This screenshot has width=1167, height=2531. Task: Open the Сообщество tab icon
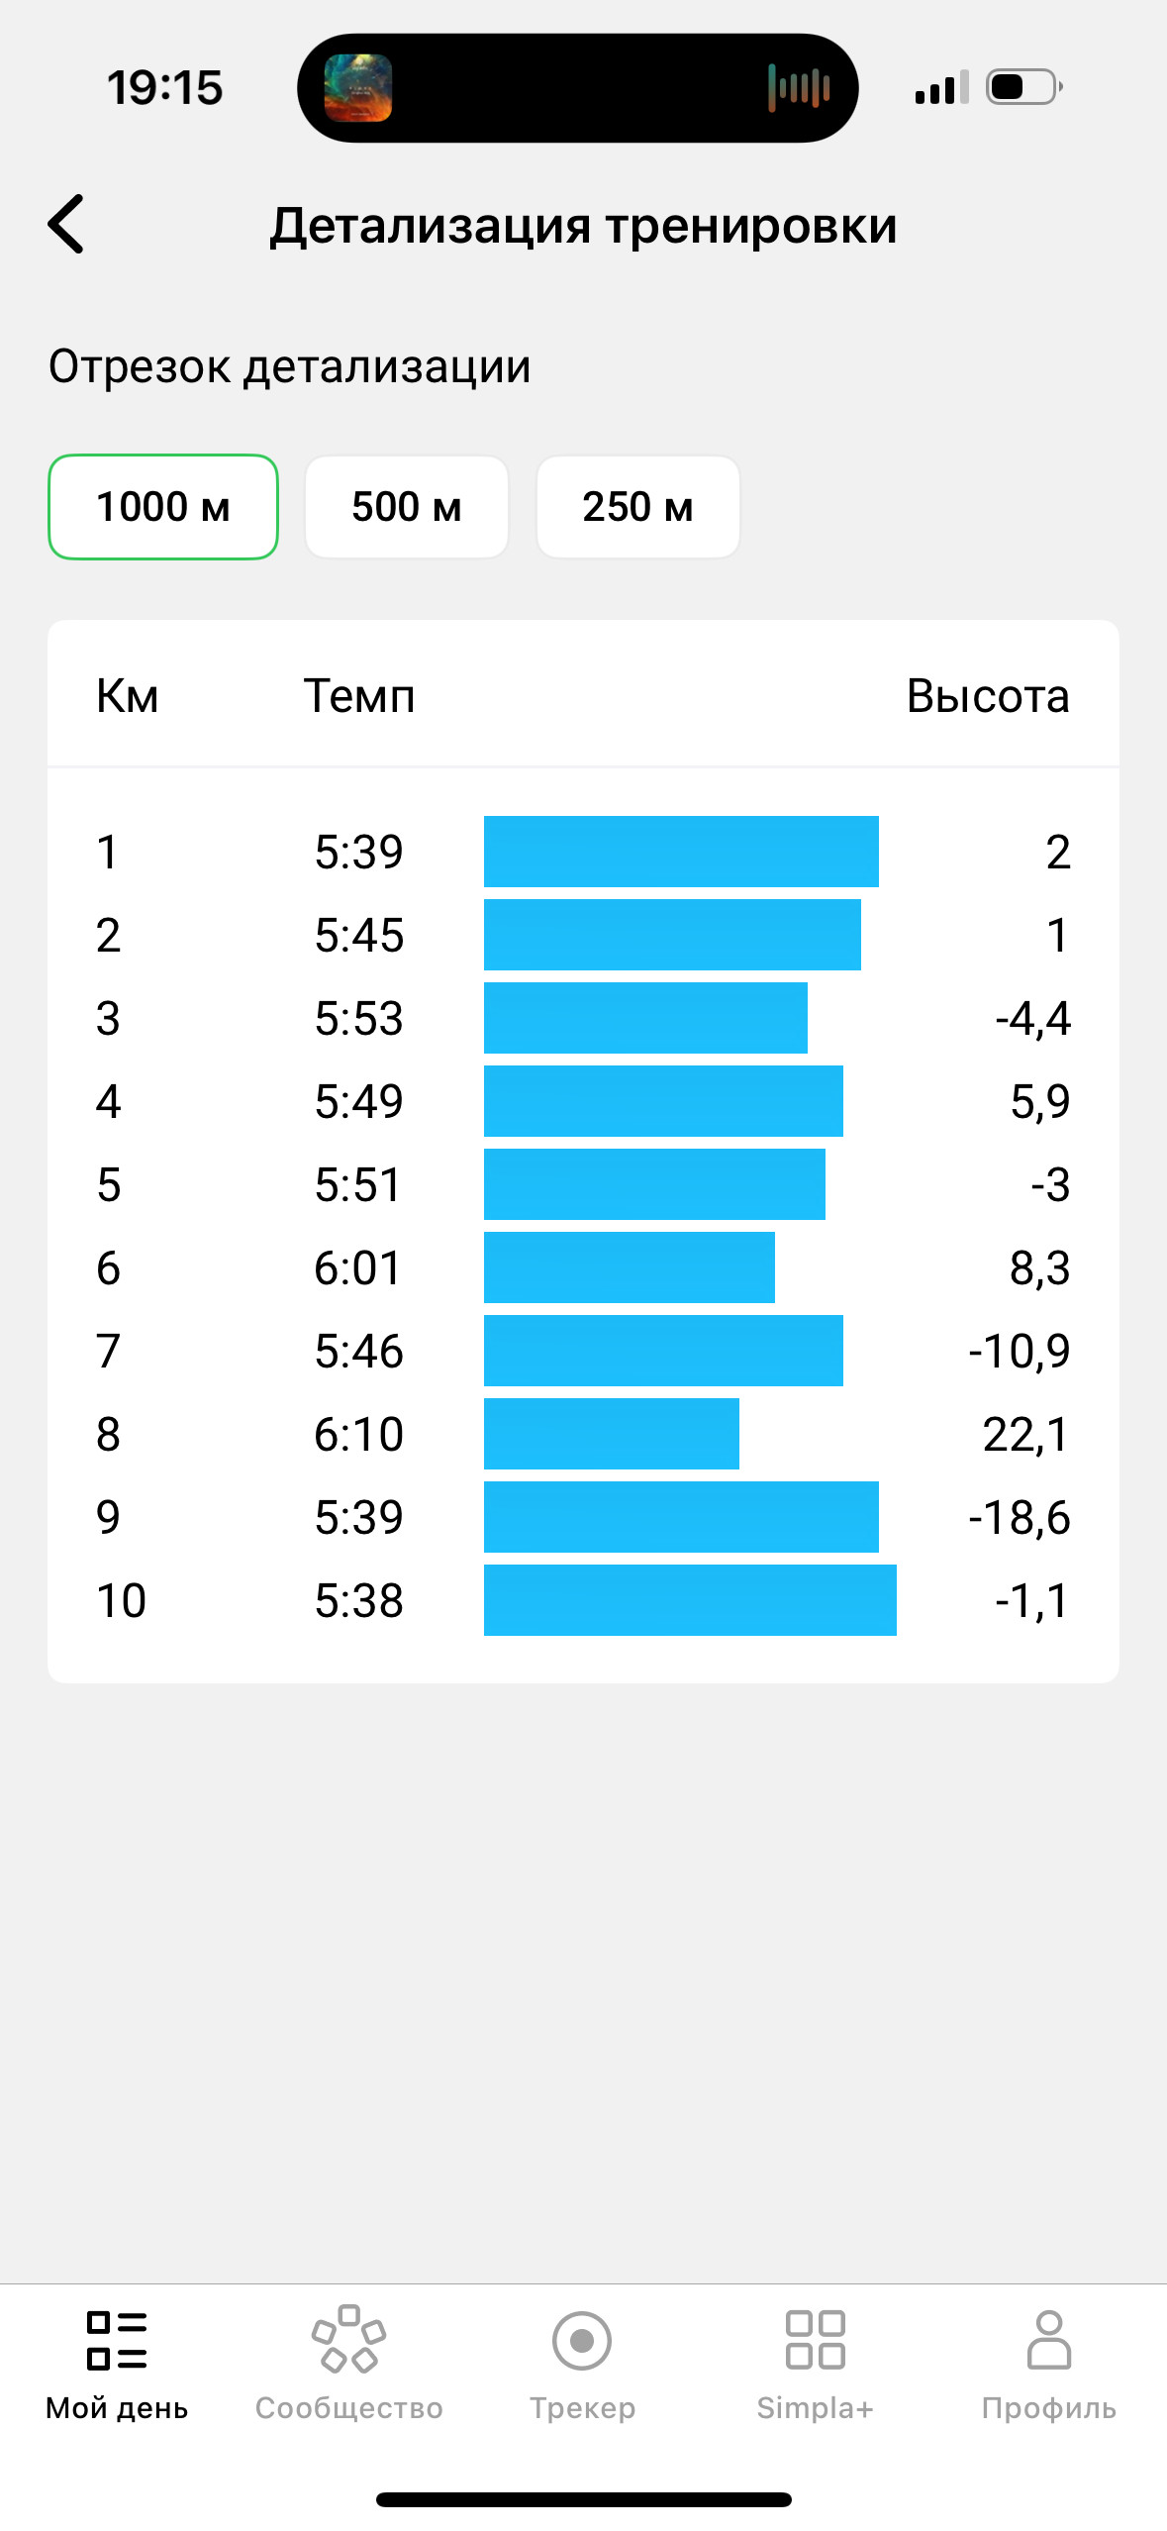[x=348, y=2339]
